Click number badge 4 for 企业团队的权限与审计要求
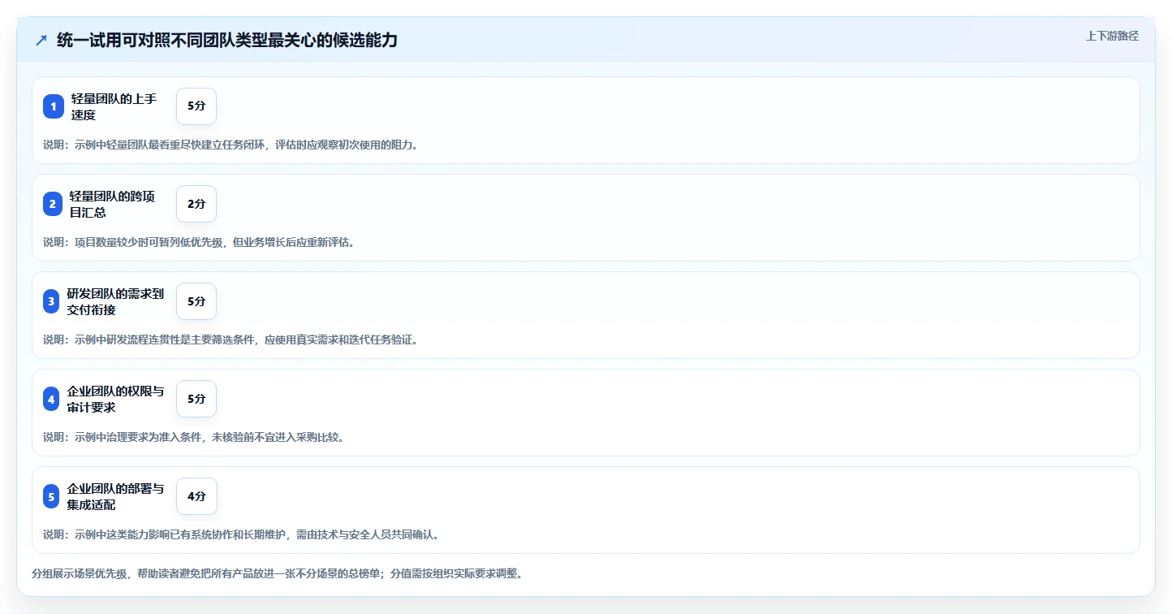 click(52, 399)
